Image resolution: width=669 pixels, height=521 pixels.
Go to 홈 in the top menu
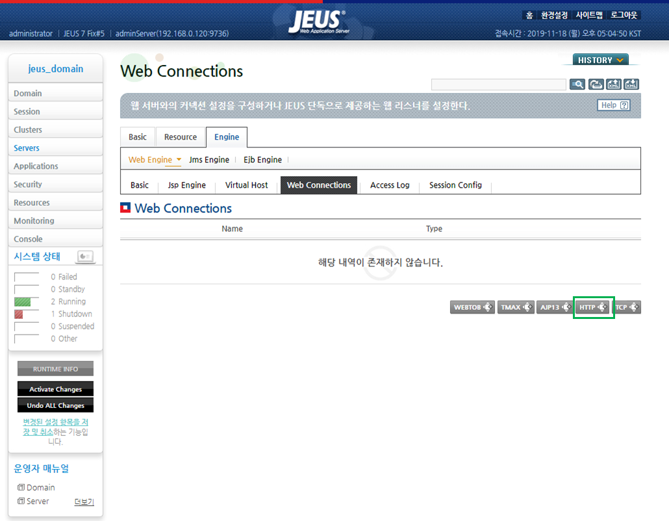529,16
